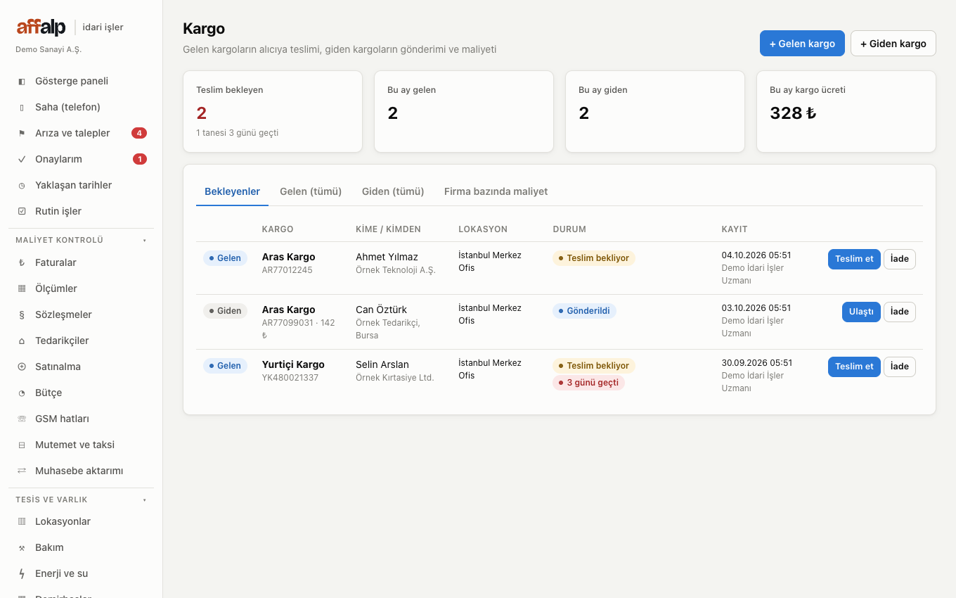
Task: Click the Tedarikçiler icon in sidebar
Action: click(x=22, y=341)
